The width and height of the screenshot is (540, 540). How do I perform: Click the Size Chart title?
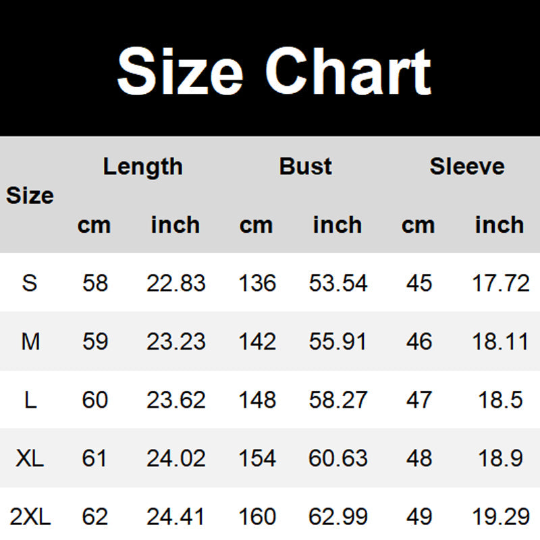(x=273, y=70)
